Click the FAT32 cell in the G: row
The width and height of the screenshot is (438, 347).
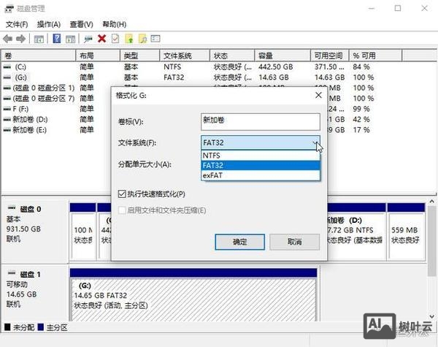point(174,77)
